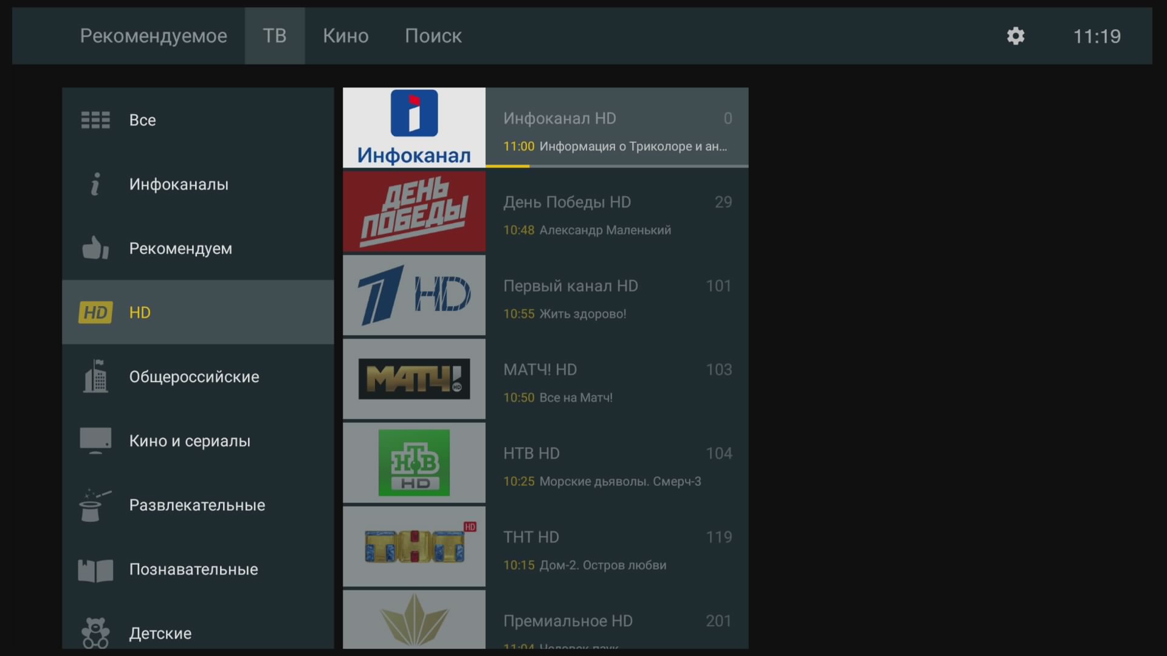Open the Поиск tab
This screenshot has width=1167, height=656.
point(433,36)
